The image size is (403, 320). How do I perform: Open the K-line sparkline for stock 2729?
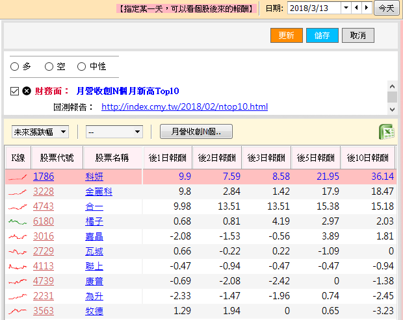pyautogui.click(x=18, y=251)
